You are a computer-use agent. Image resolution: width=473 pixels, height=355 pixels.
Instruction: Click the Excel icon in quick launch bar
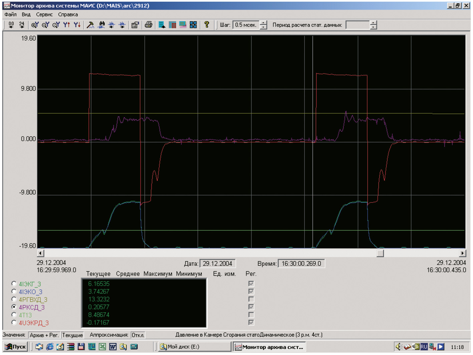[102, 347]
